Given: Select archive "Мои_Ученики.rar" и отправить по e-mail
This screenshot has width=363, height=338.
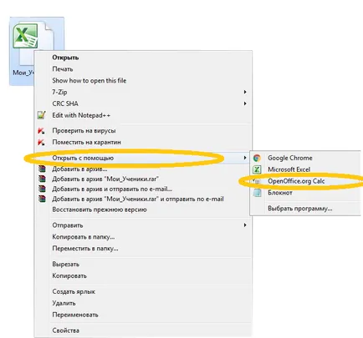Looking at the screenshot, I should point(138,199).
